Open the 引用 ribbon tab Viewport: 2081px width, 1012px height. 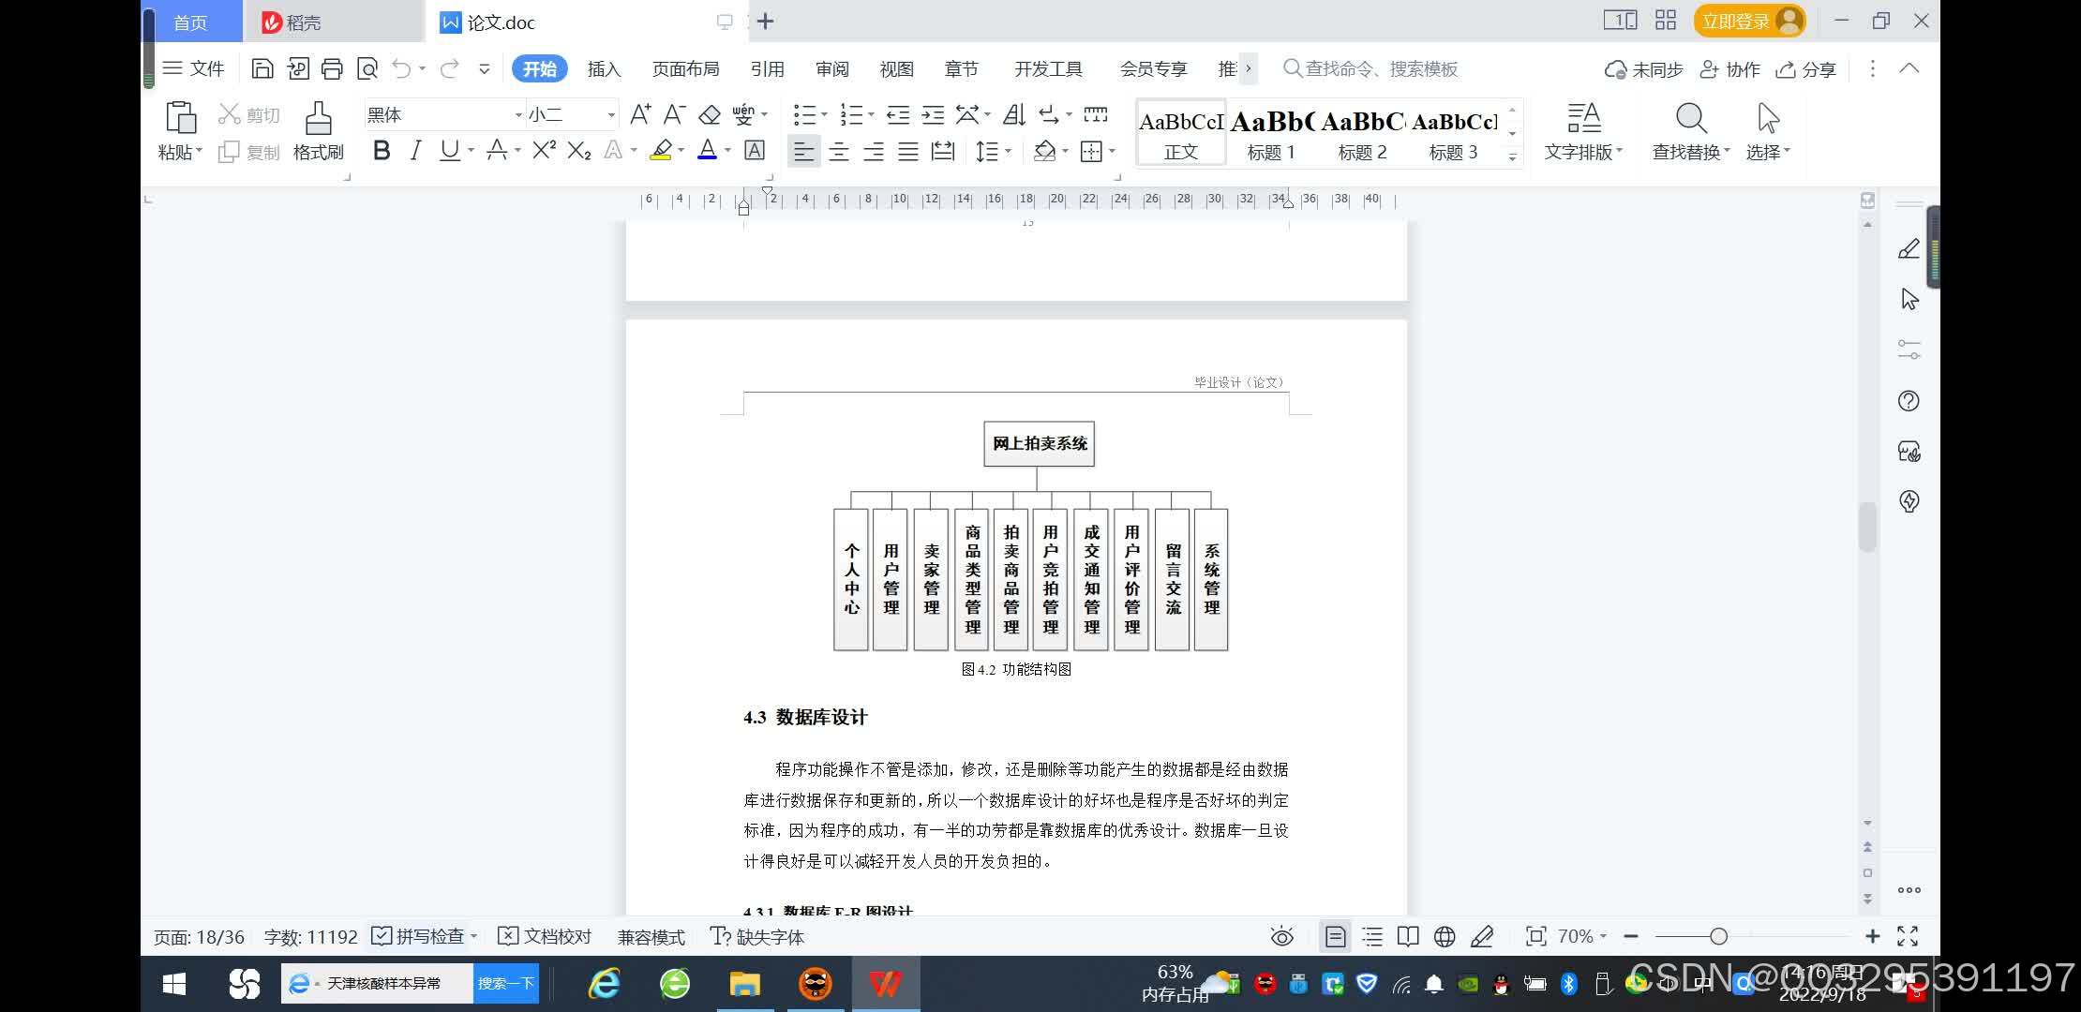coord(767,69)
